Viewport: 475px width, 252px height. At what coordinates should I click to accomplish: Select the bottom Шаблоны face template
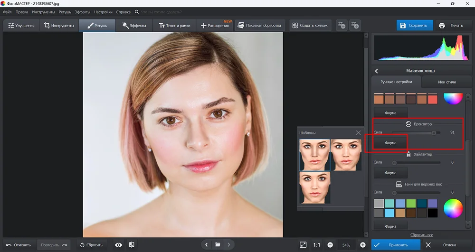pos(314,188)
